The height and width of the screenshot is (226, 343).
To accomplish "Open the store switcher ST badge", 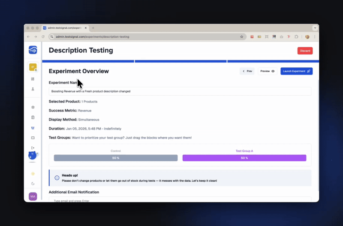I will point(33,67).
